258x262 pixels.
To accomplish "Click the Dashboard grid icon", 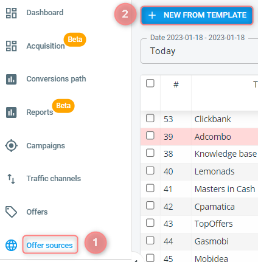I will pos(11,13).
